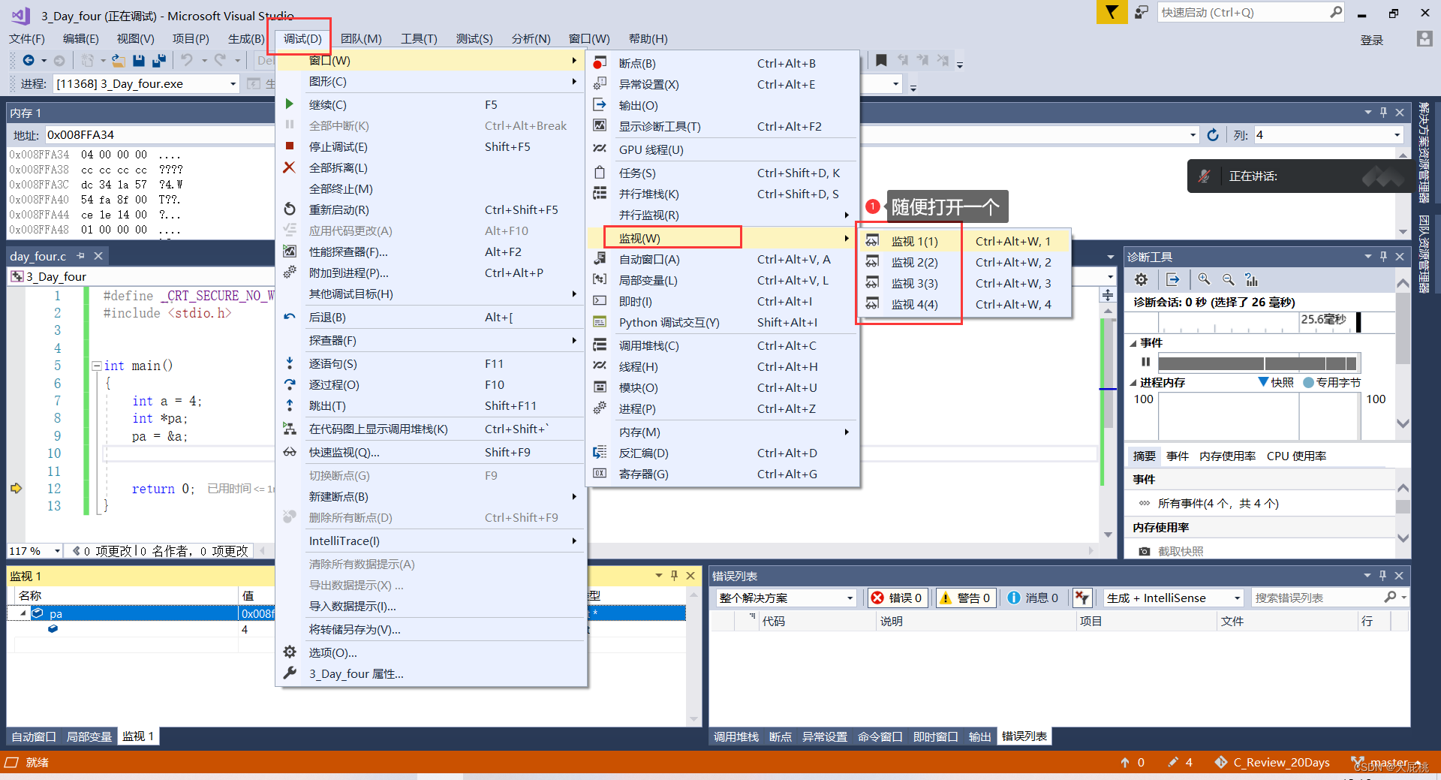
Task: Select 寄存器(G) in Windows submenu
Action: point(722,474)
